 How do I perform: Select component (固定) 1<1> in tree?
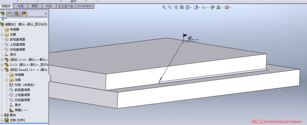[x=26, y=60]
